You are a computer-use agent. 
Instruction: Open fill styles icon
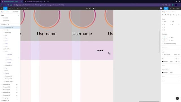click(x=176, y=59)
